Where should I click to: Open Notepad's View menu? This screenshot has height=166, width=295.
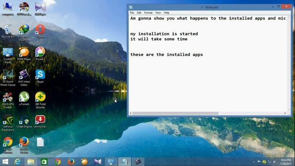click(158, 12)
